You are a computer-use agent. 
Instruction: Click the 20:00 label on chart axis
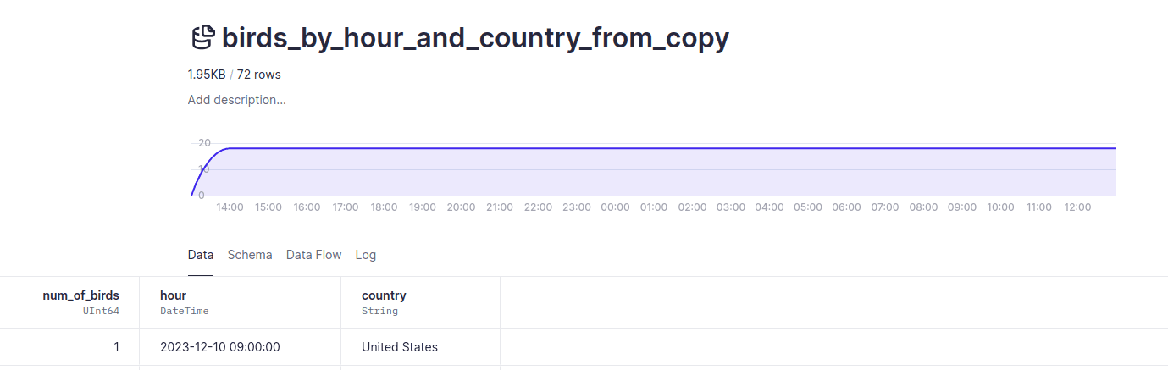(462, 207)
